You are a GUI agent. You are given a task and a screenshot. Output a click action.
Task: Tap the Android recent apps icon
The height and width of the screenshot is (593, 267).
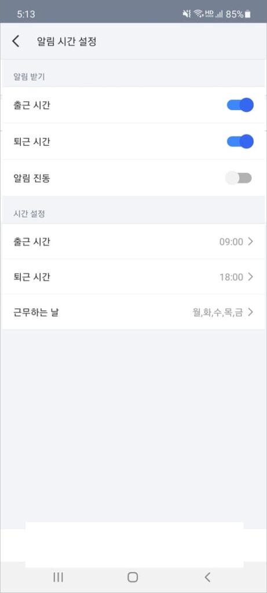pos(58,577)
